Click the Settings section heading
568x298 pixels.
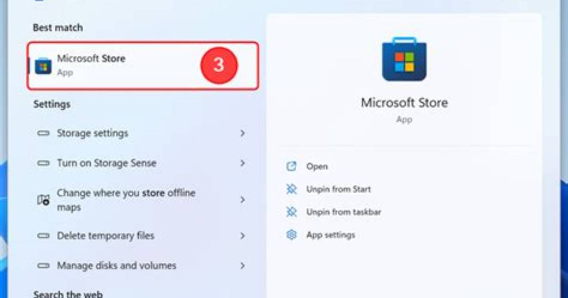tap(52, 104)
